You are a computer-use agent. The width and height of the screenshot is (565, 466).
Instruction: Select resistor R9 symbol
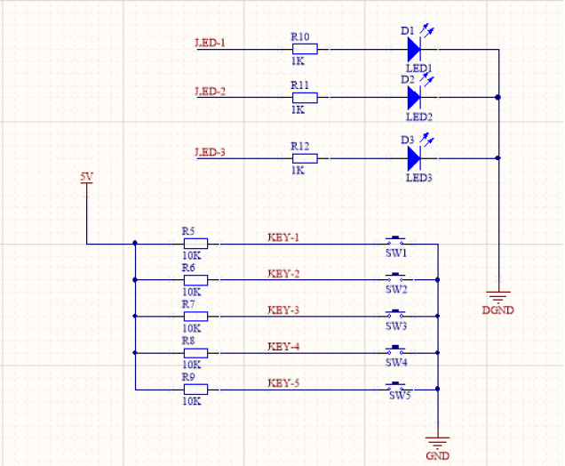pos(195,390)
